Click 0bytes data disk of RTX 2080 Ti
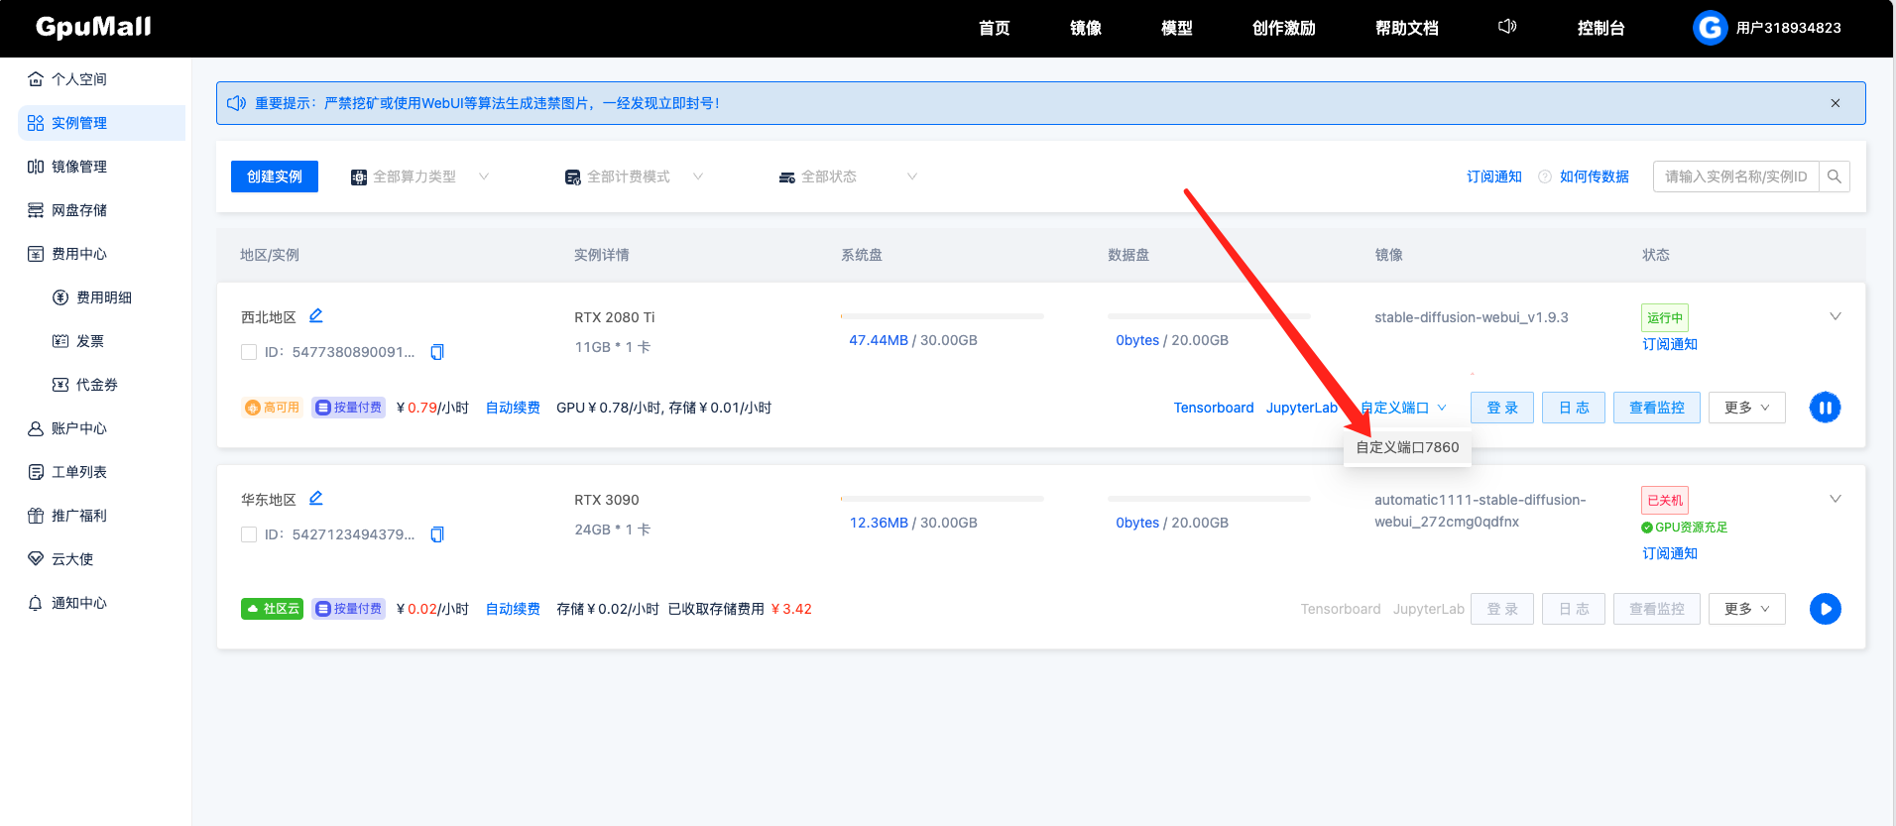This screenshot has height=826, width=1896. coord(1137,340)
